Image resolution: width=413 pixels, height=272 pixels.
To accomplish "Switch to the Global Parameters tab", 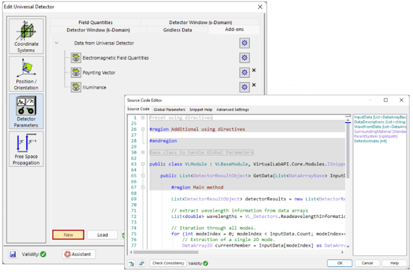I will click(x=169, y=110).
